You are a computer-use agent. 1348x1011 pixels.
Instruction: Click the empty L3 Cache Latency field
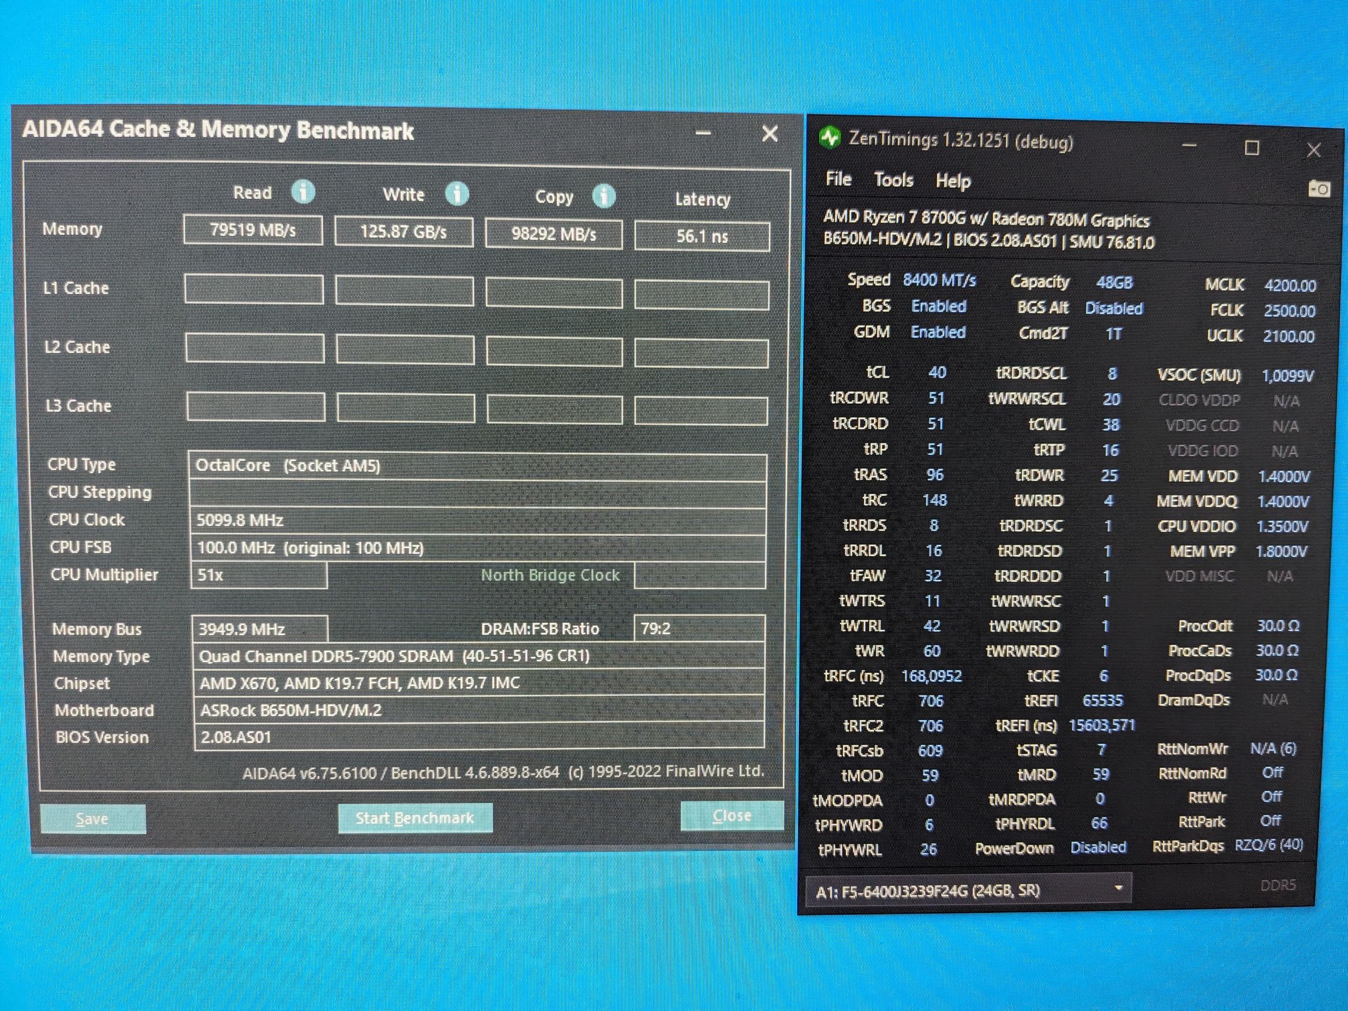(701, 411)
